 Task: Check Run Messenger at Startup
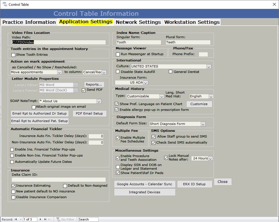[x=118, y=54]
